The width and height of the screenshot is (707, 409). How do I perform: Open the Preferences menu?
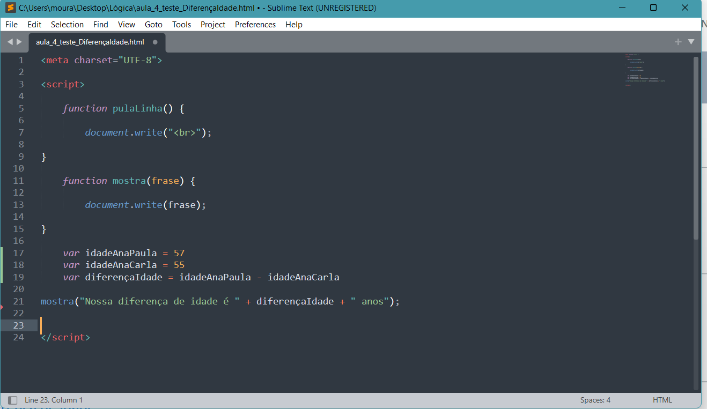pos(255,25)
